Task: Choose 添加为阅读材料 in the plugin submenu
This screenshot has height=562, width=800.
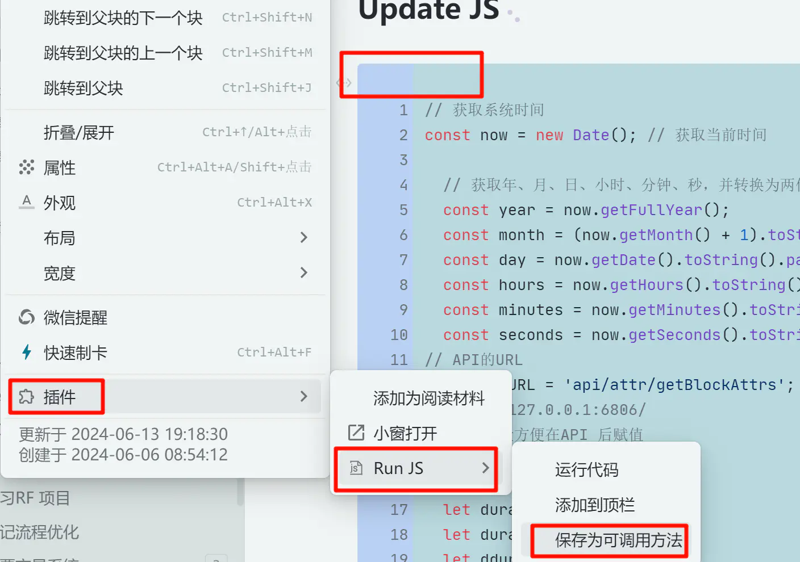Action: [x=420, y=399]
